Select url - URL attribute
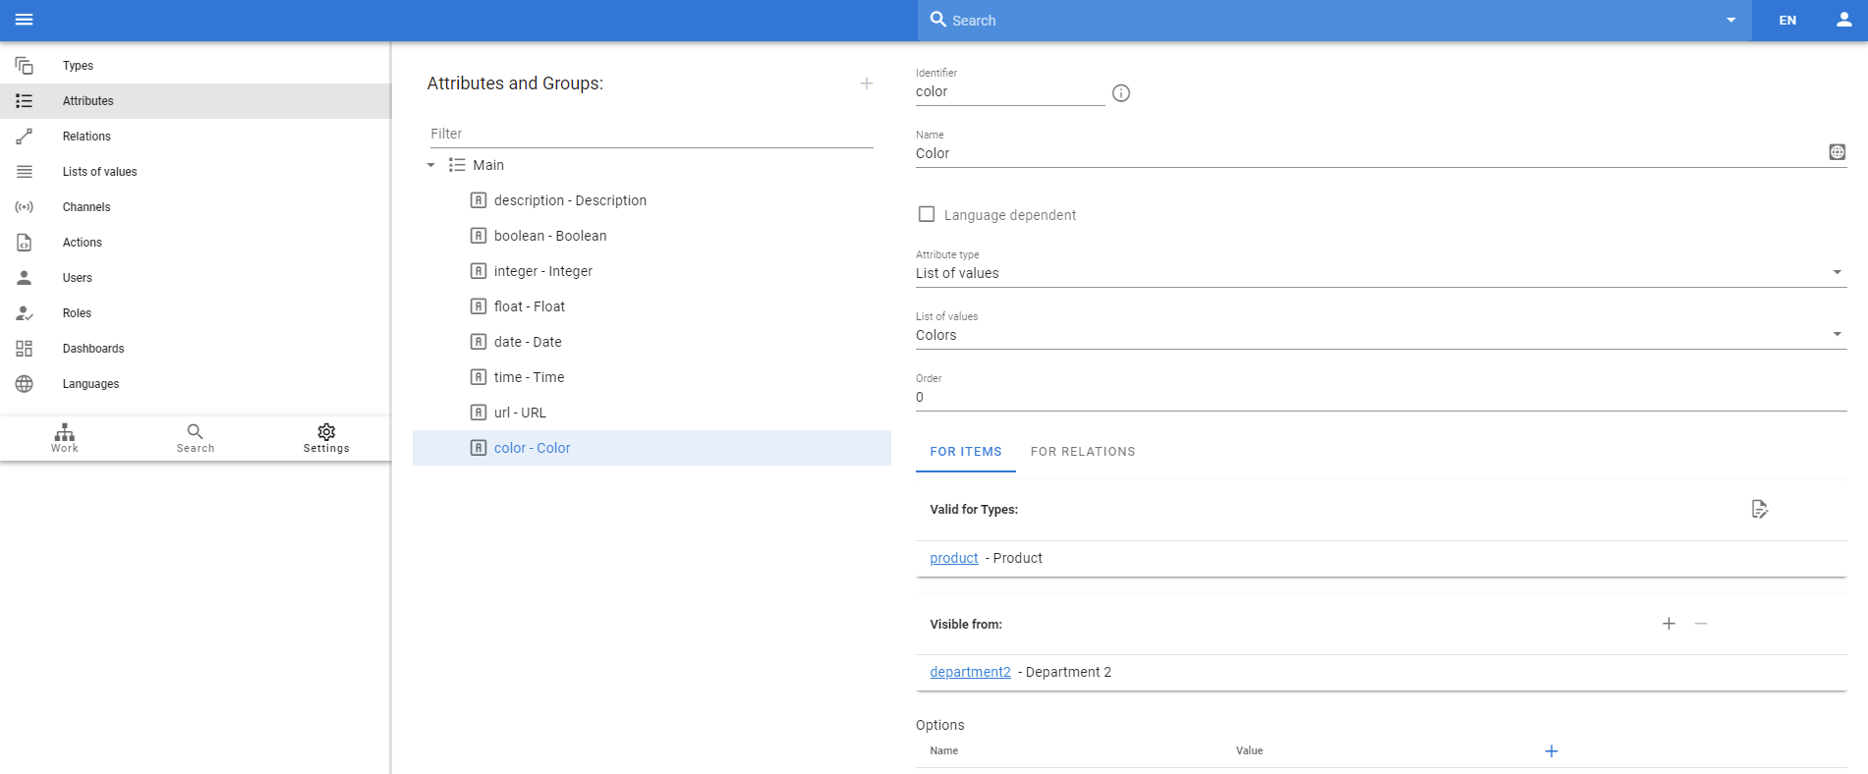 click(x=651, y=413)
